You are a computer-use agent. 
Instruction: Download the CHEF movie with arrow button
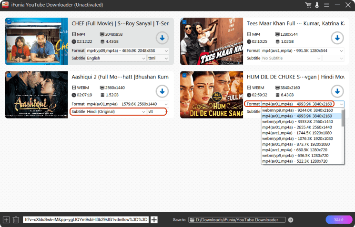pos(162,38)
